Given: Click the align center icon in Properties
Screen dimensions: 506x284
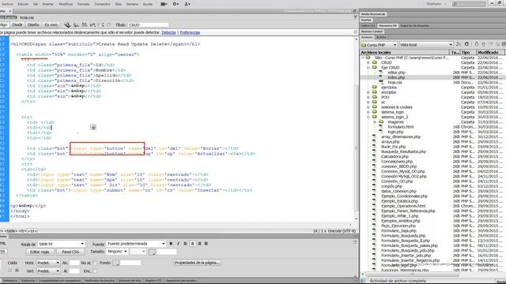Looking at the screenshot, I should (192, 244).
